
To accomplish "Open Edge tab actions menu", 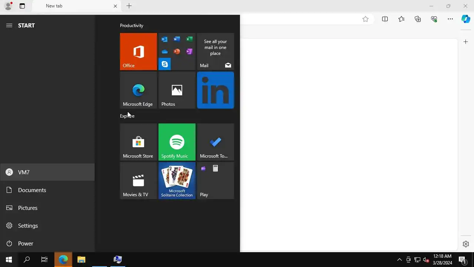I will (22, 6).
